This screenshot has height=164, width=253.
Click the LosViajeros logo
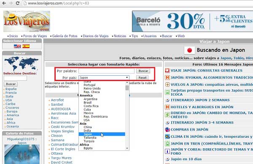pos(27,21)
